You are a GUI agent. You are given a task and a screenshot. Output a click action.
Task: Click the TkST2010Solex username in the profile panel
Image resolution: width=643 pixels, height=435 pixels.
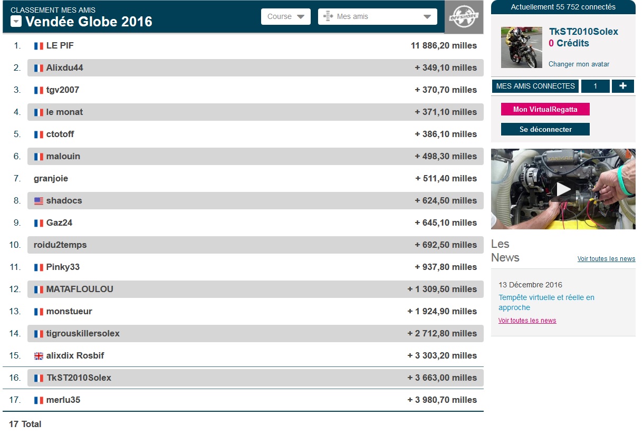[583, 32]
